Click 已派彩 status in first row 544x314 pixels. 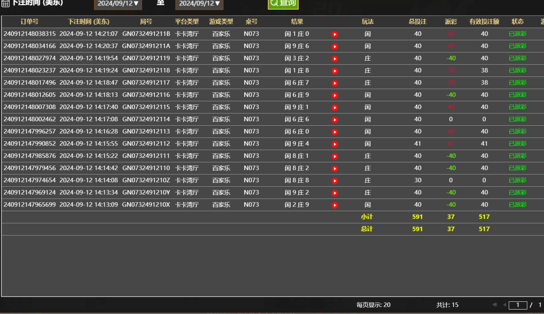(x=518, y=34)
